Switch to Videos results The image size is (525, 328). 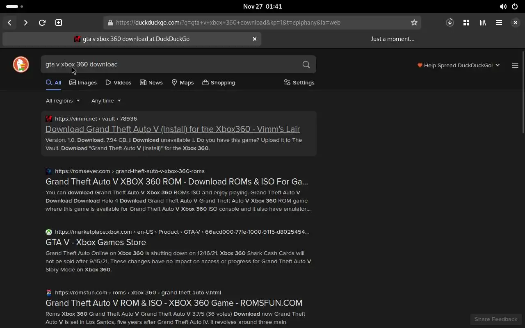[x=118, y=82]
